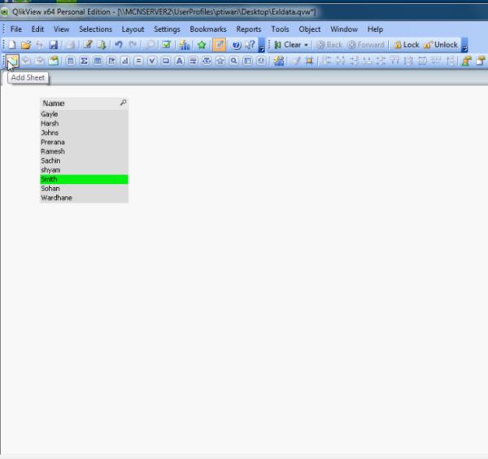This screenshot has width=488, height=459.
Task: Open the File menu
Action: click(x=16, y=29)
